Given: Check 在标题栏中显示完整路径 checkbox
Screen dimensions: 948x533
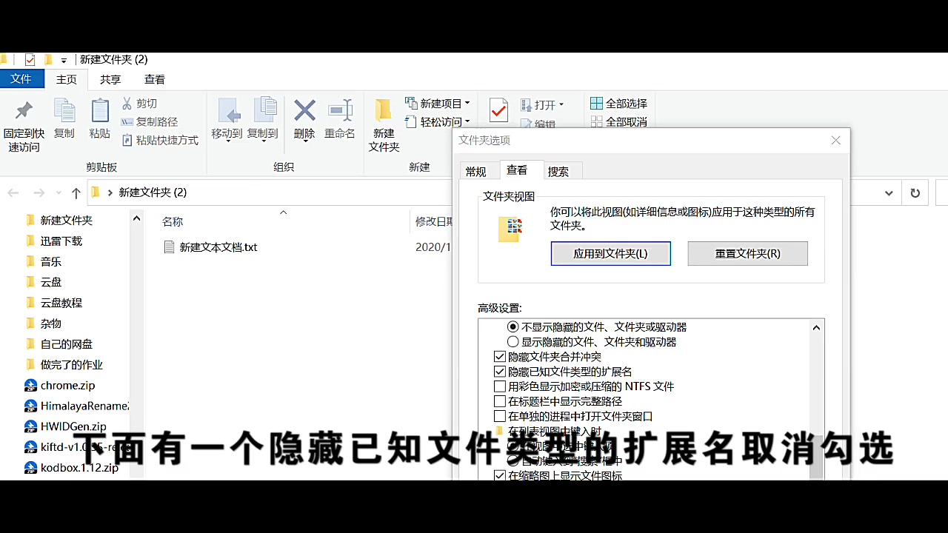Looking at the screenshot, I should point(500,401).
